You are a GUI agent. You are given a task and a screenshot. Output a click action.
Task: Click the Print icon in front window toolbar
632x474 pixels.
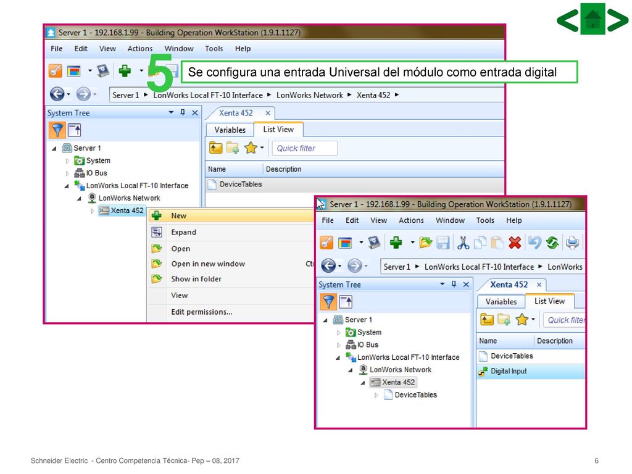pyautogui.click(x=572, y=243)
